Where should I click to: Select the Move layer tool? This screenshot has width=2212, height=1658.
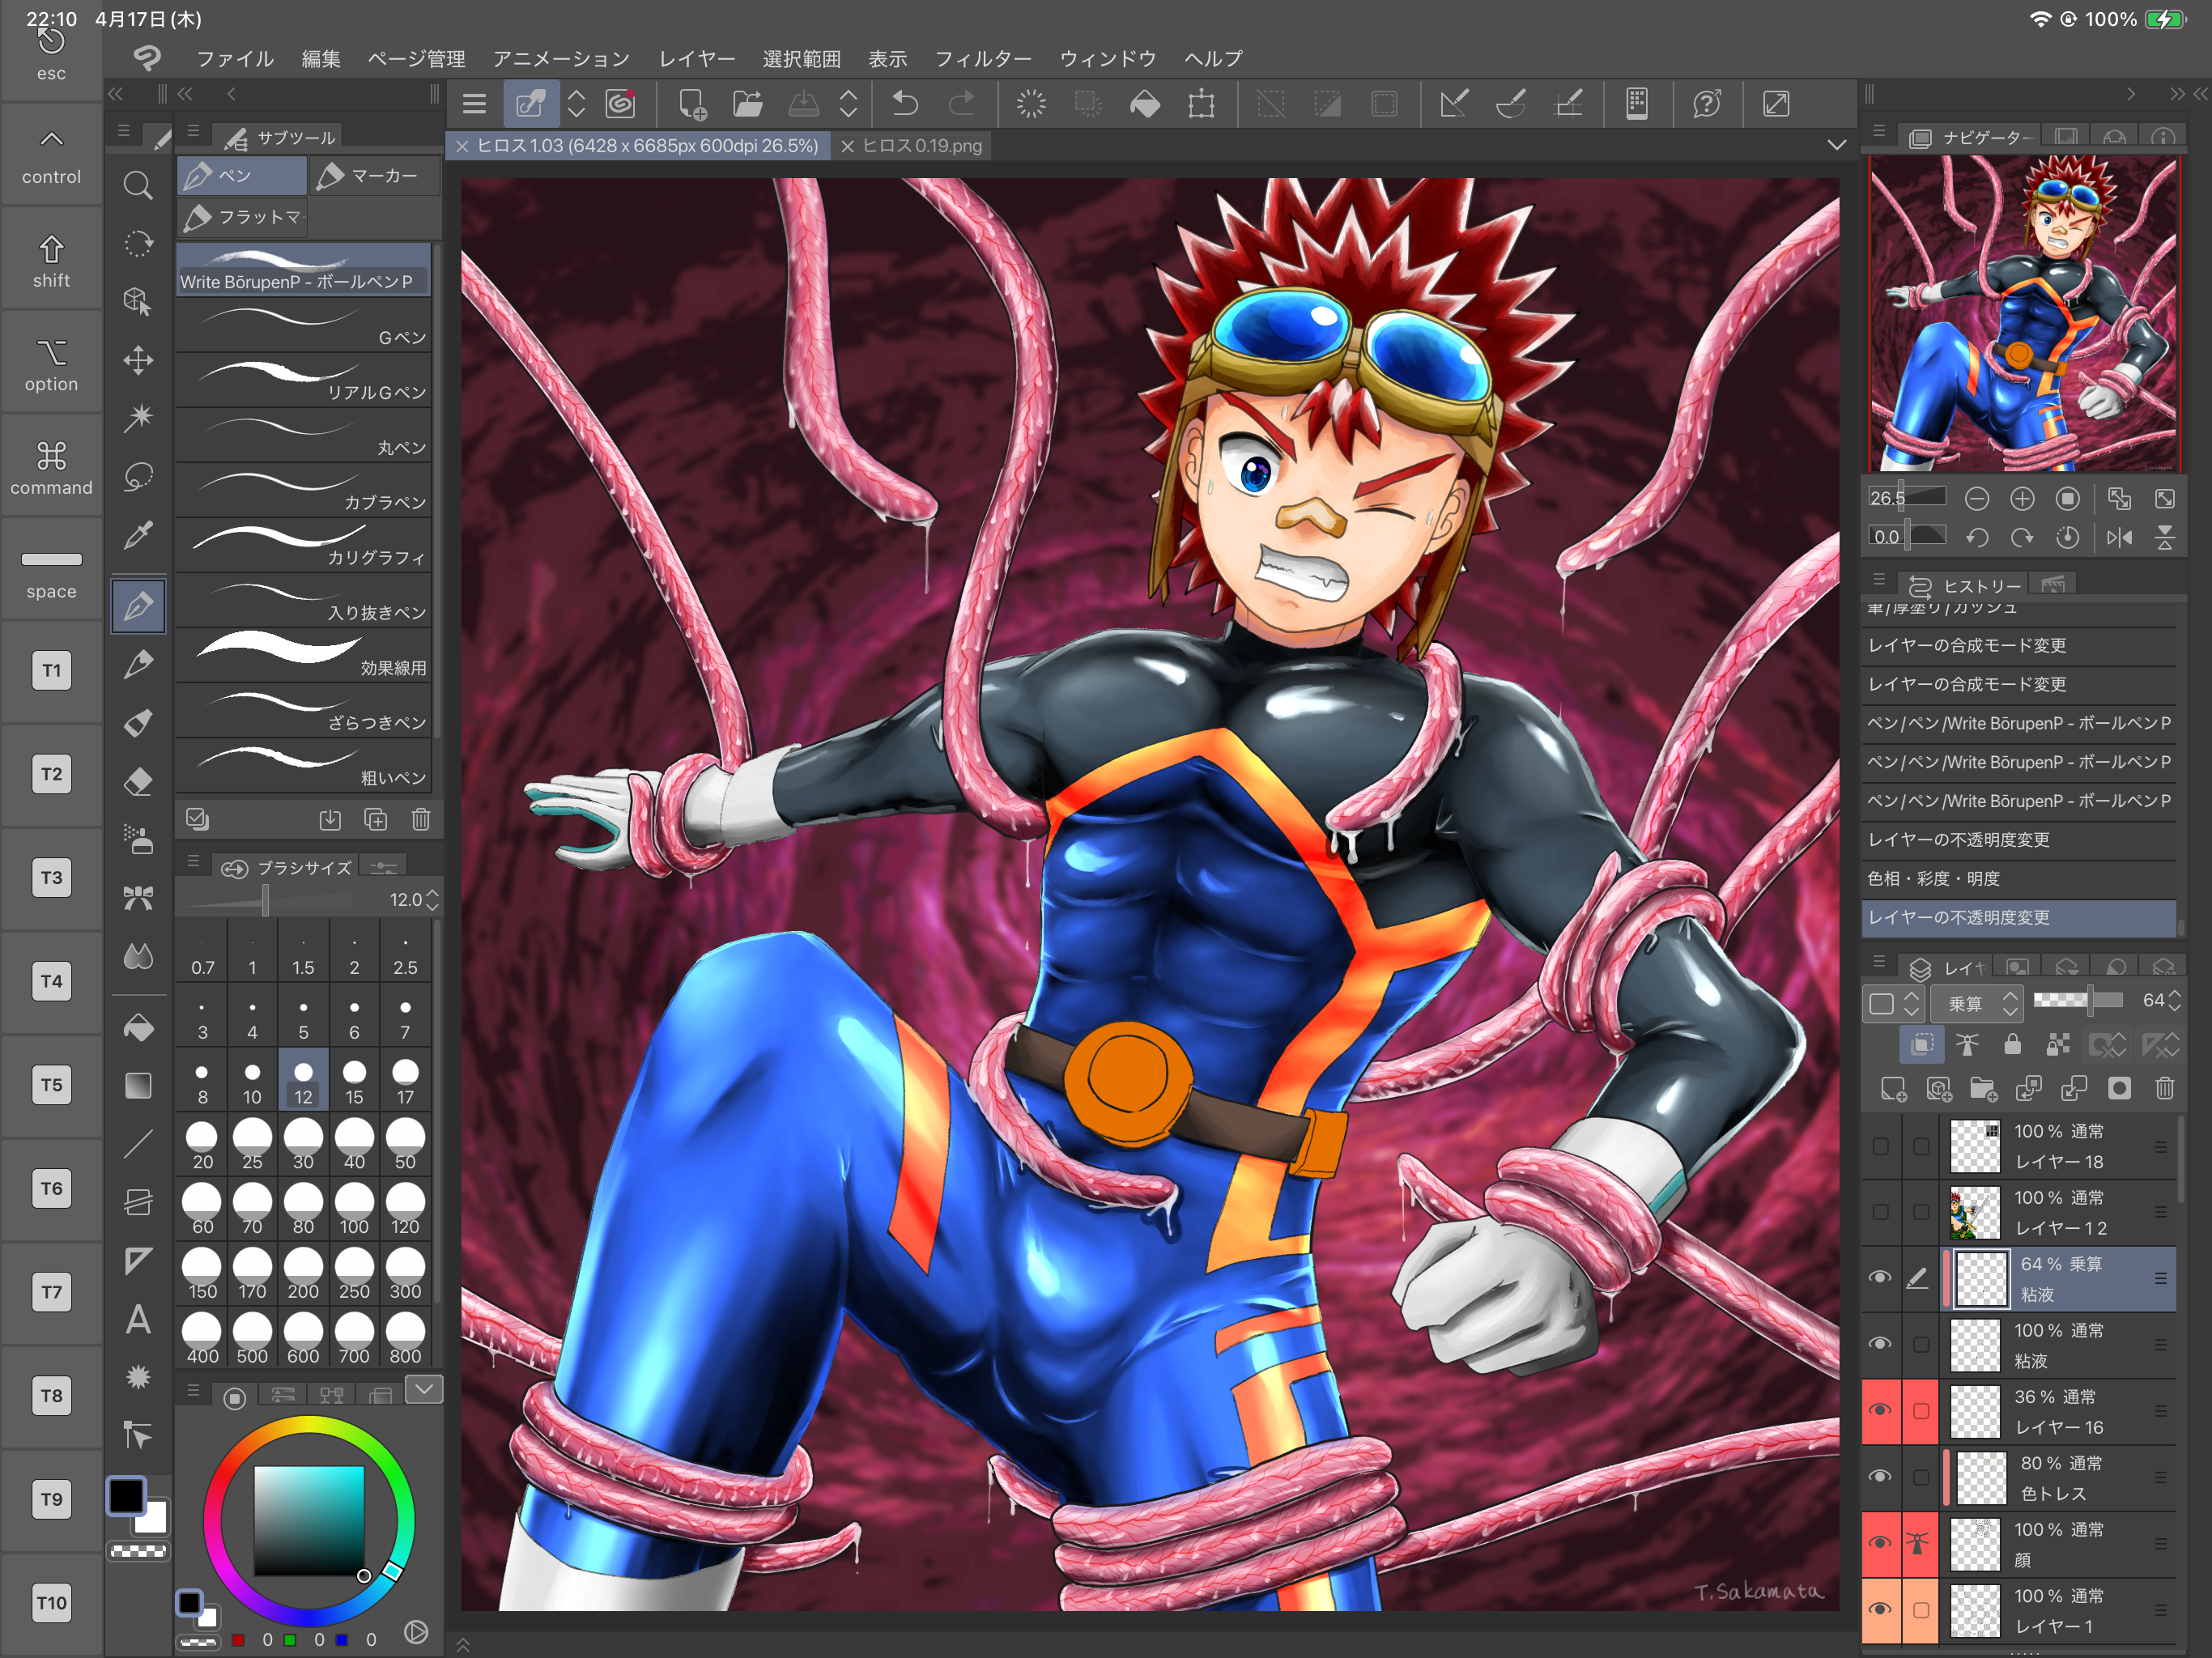point(138,360)
